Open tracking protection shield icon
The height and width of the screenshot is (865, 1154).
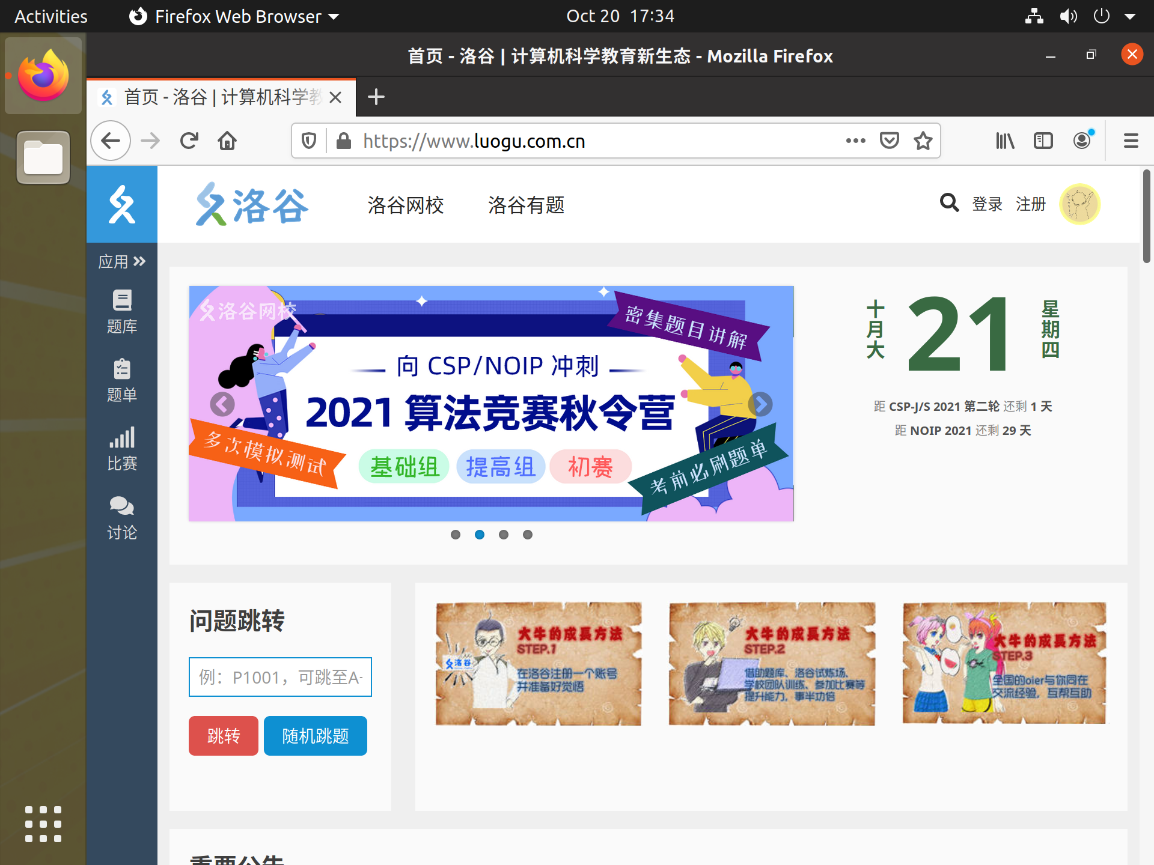pyautogui.click(x=309, y=141)
